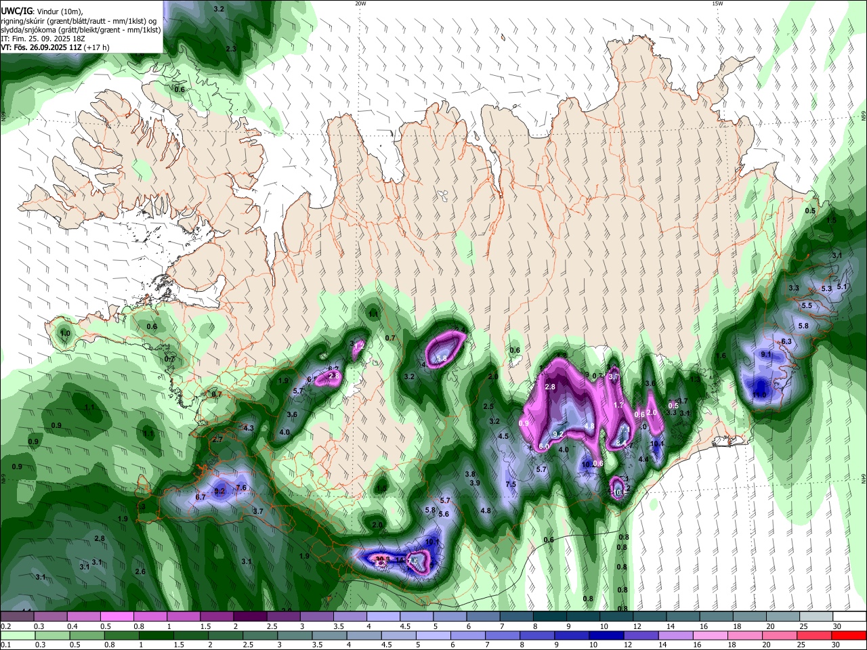Click the '5.5' precipitation value
Viewport: 867px width, 650px height.
click(807, 306)
